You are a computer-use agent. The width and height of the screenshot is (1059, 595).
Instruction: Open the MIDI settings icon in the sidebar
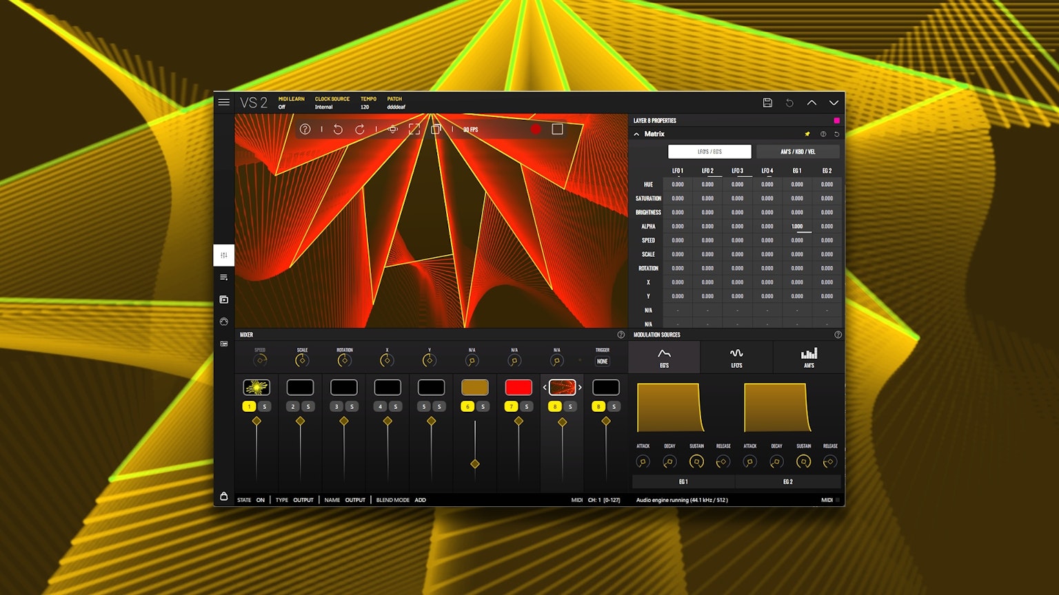point(223,322)
